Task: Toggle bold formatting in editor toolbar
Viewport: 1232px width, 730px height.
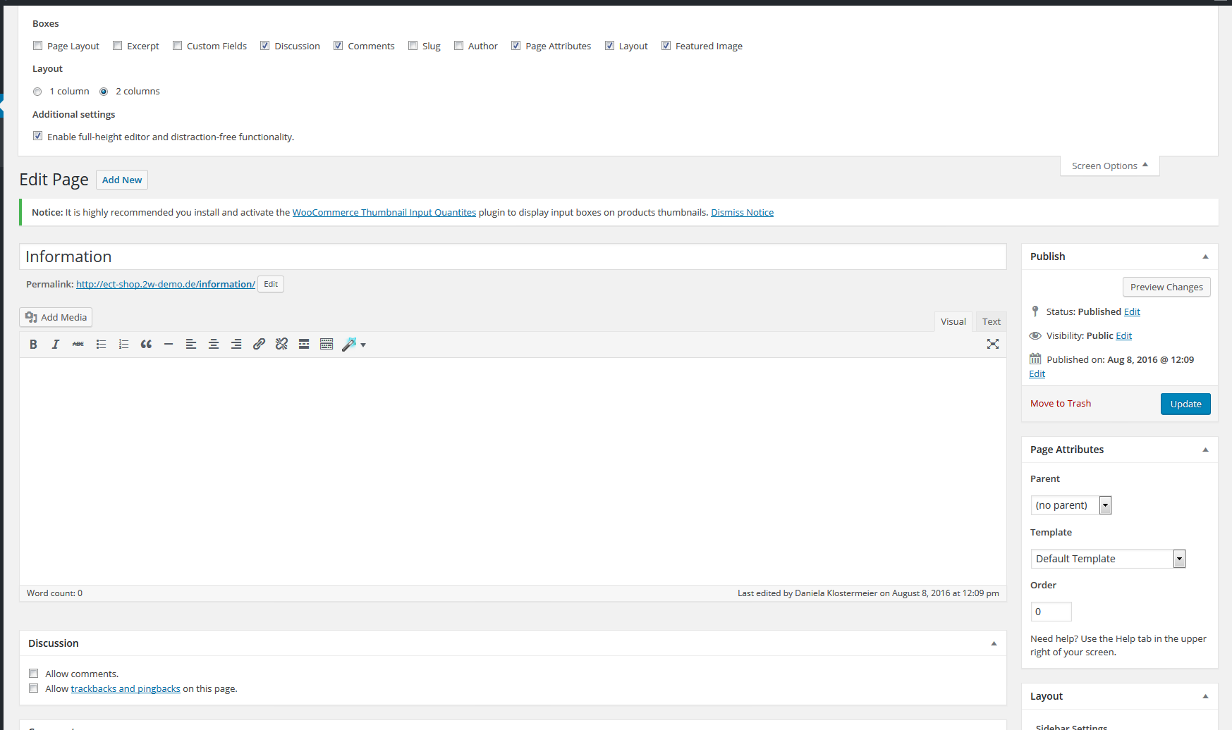Action: pyautogui.click(x=33, y=345)
